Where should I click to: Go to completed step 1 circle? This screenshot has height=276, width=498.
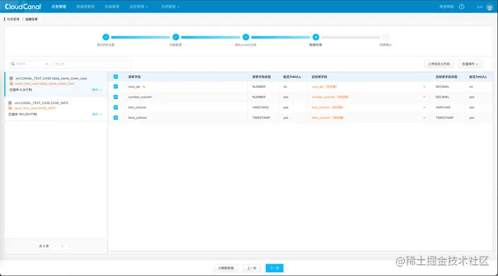pyautogui.click(x=105, y=37)
